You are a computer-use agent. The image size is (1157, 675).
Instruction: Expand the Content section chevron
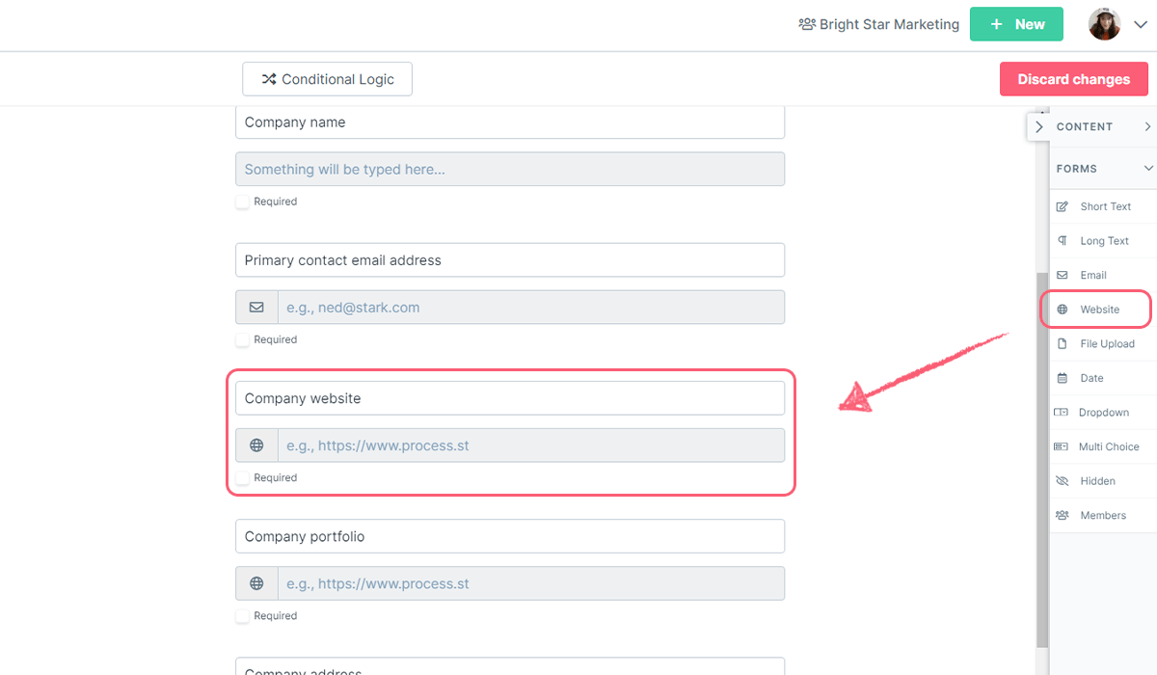tap(1147, 126)
